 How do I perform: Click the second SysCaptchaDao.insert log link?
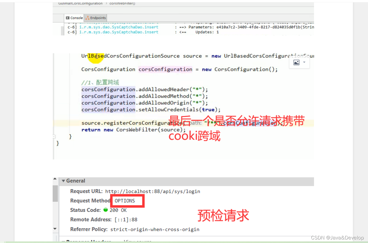[x=119, y=32]
